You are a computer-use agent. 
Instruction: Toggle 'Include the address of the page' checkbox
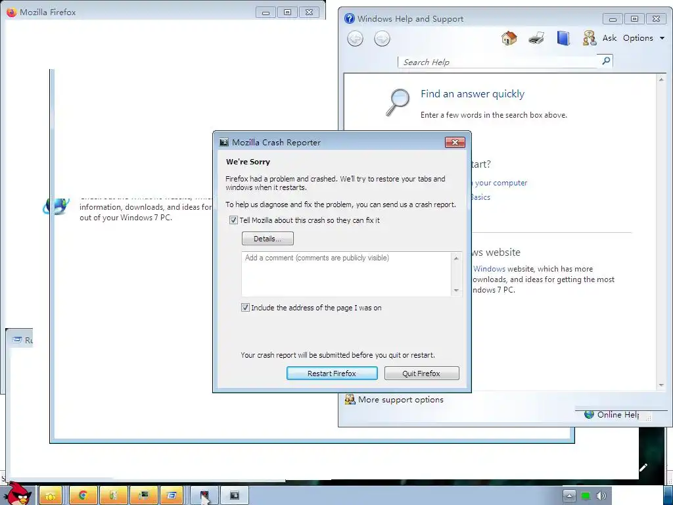(245, 308)
